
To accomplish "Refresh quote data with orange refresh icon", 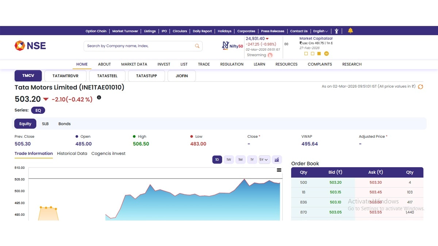I will tap(420, 87).
